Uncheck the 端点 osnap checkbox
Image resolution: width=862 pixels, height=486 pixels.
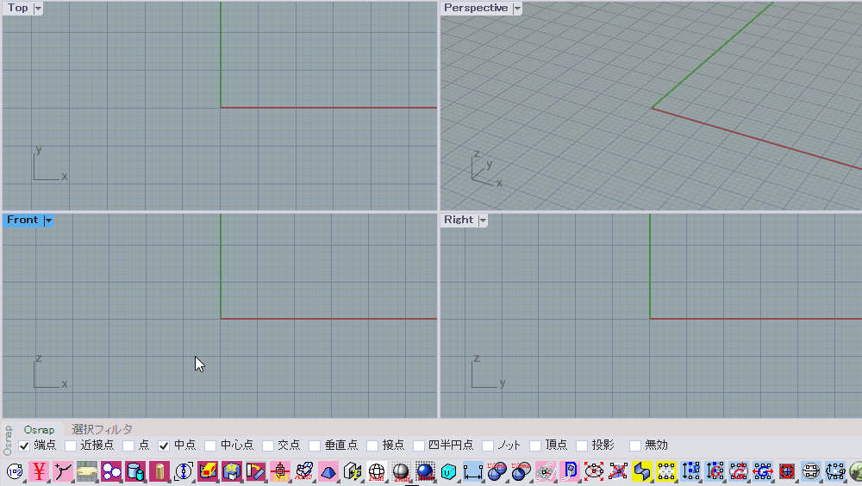pos(24,445)
